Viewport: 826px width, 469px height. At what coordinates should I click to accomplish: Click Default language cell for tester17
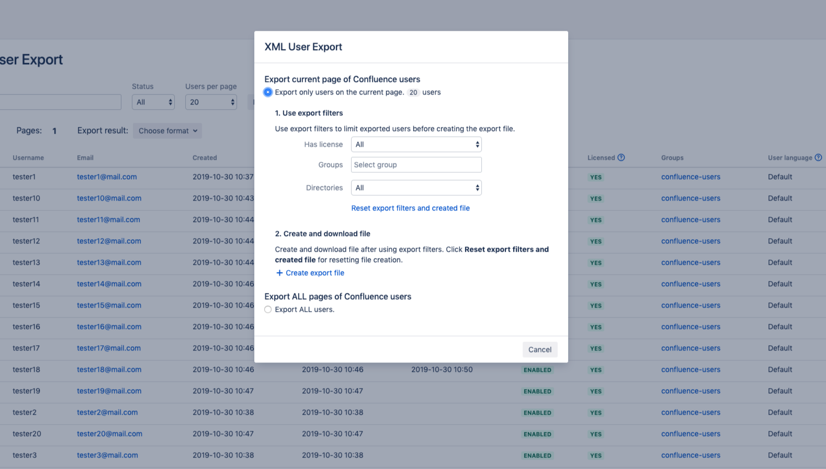click(780, 348)
